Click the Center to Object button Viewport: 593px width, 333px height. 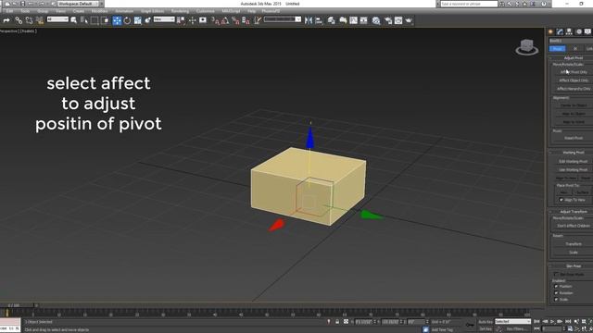[x=574, y=105]
